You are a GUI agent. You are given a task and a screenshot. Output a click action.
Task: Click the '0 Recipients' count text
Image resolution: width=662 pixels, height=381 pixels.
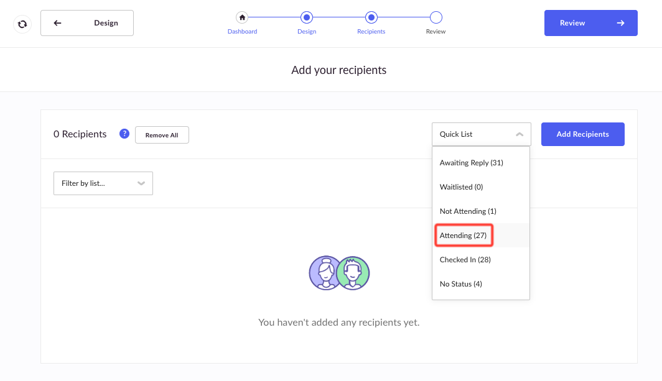(80, 134)
